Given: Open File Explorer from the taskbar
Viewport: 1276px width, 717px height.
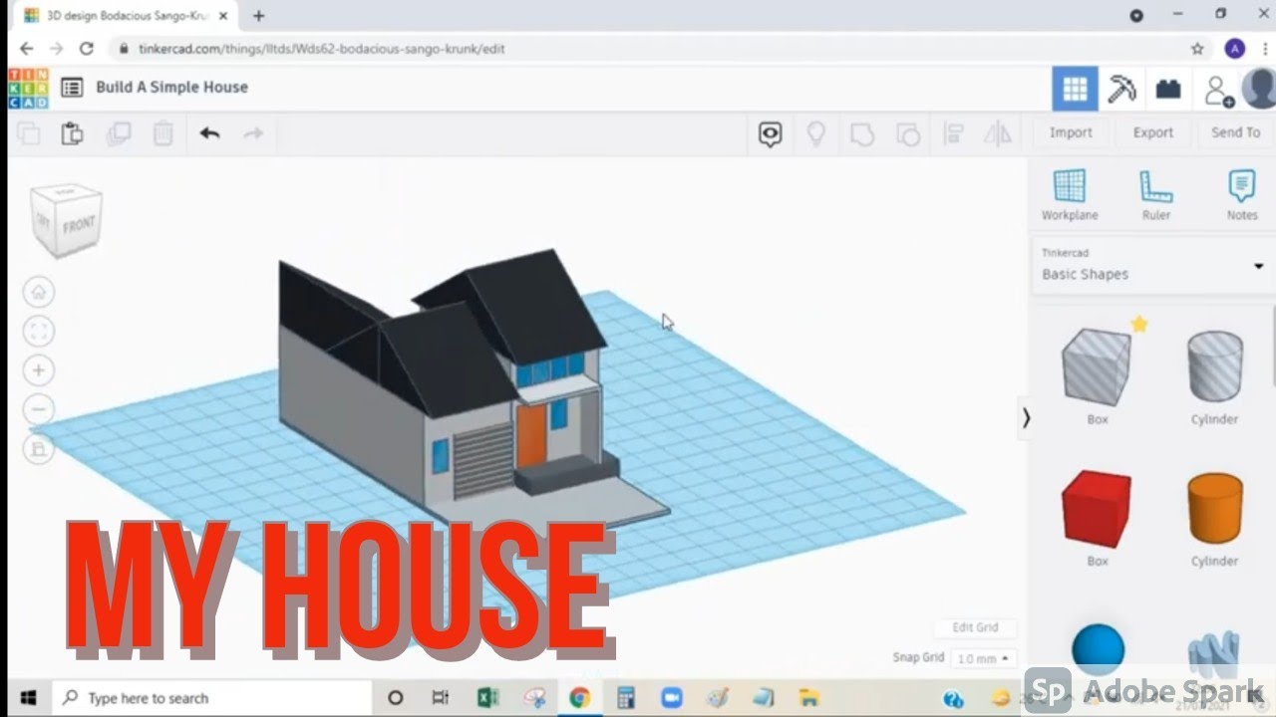Looking at the screenshot, I should (808, 698).
